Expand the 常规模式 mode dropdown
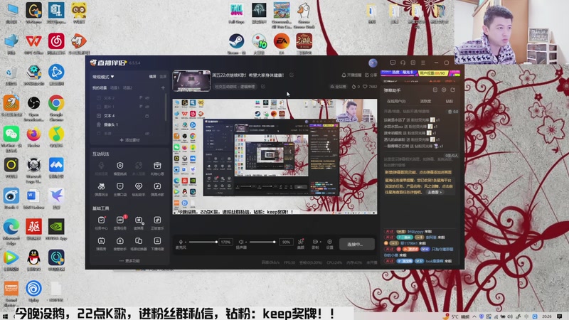This screenshot has height=320, width=569. (x=103, y=77)
